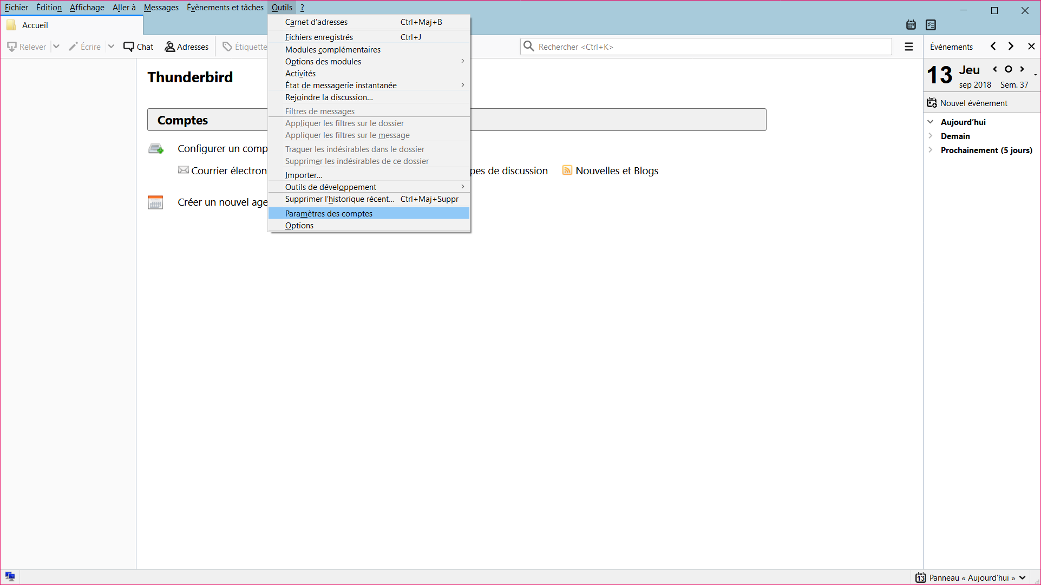The width and height of the screenshot is (1041, 585).
Task: Click the sep 2018 date label
Action: 975,85
